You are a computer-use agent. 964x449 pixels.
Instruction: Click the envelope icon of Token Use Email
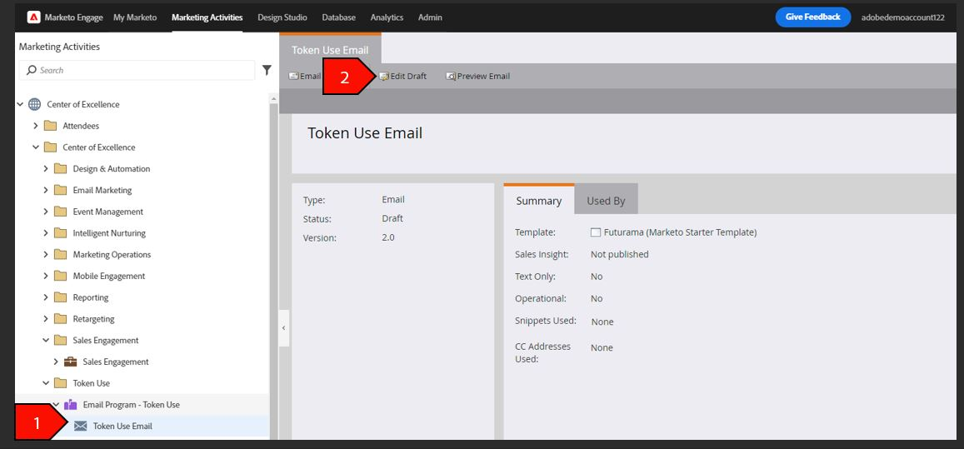[x=81, y=427]
